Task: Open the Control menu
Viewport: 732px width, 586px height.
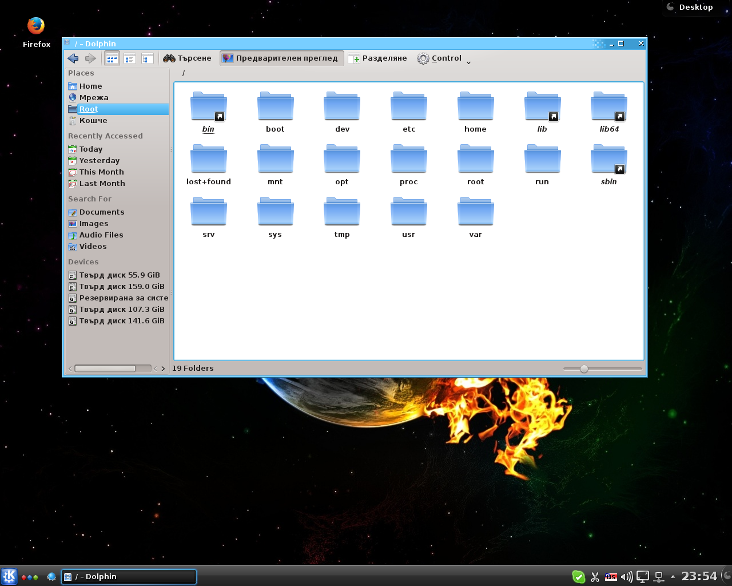Action: [x=439, y=58]
